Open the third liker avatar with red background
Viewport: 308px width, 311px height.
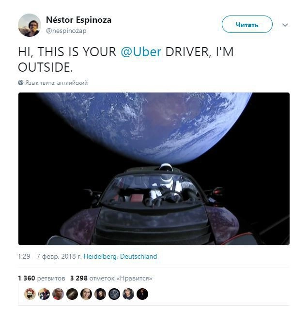[58, 294]
